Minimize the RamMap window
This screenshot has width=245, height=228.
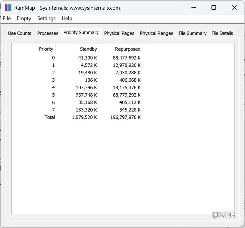point(194,7)
